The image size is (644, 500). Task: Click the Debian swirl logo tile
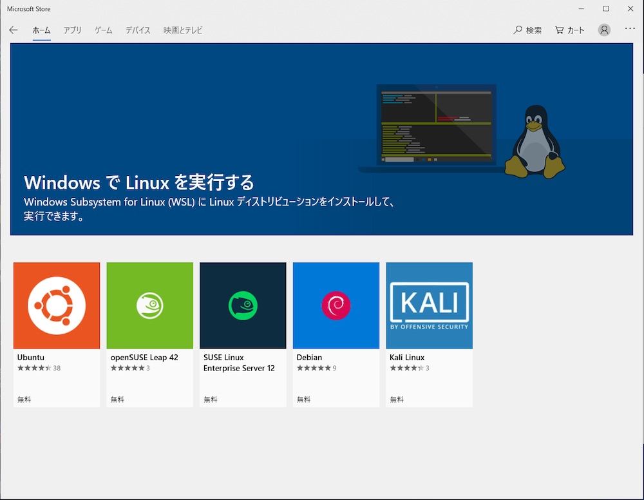point(336,305)
